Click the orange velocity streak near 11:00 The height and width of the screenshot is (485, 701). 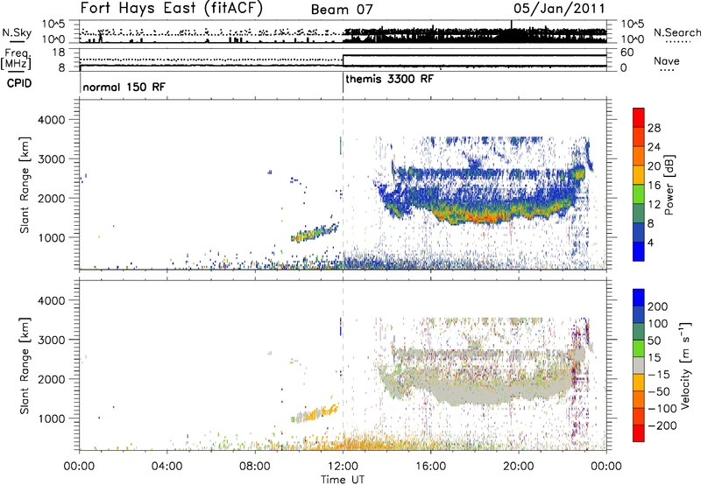315,413
